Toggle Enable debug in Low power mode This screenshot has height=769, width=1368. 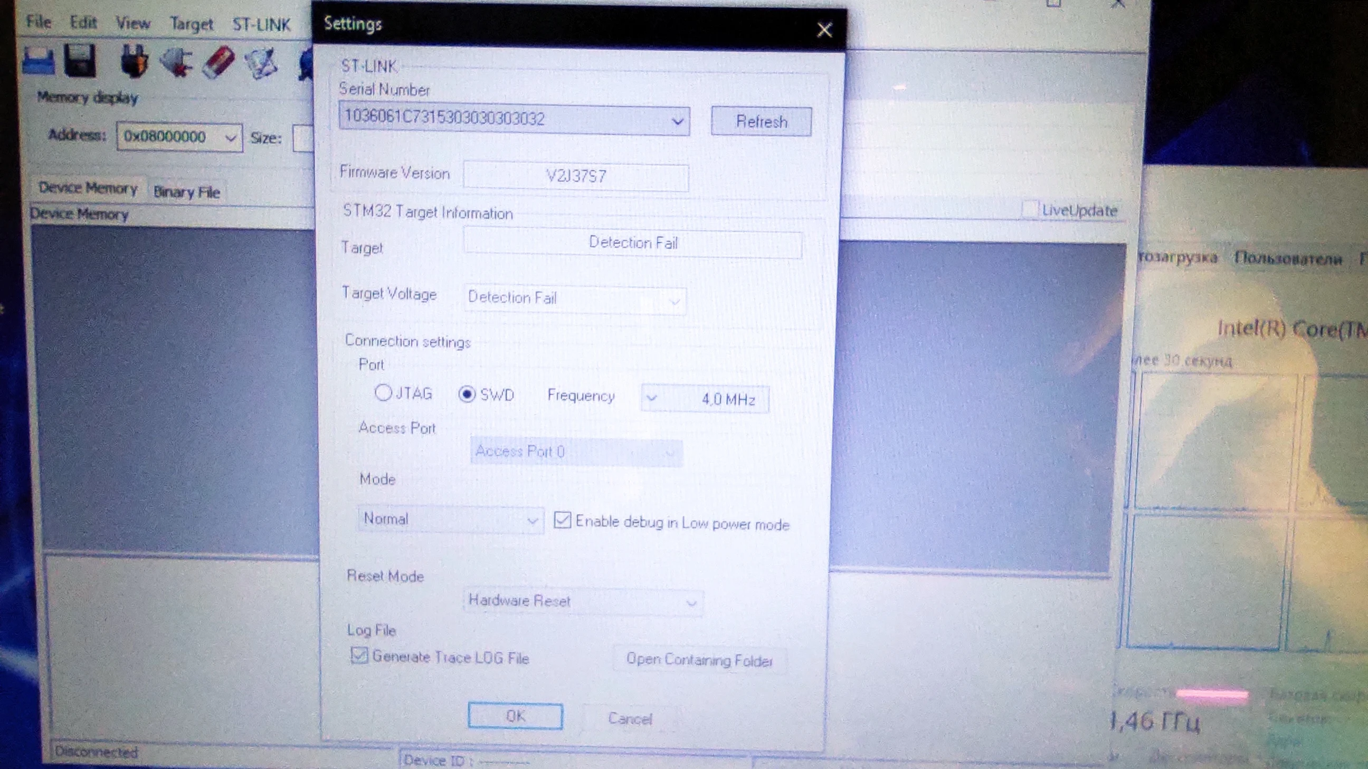[x=563, y=520]
